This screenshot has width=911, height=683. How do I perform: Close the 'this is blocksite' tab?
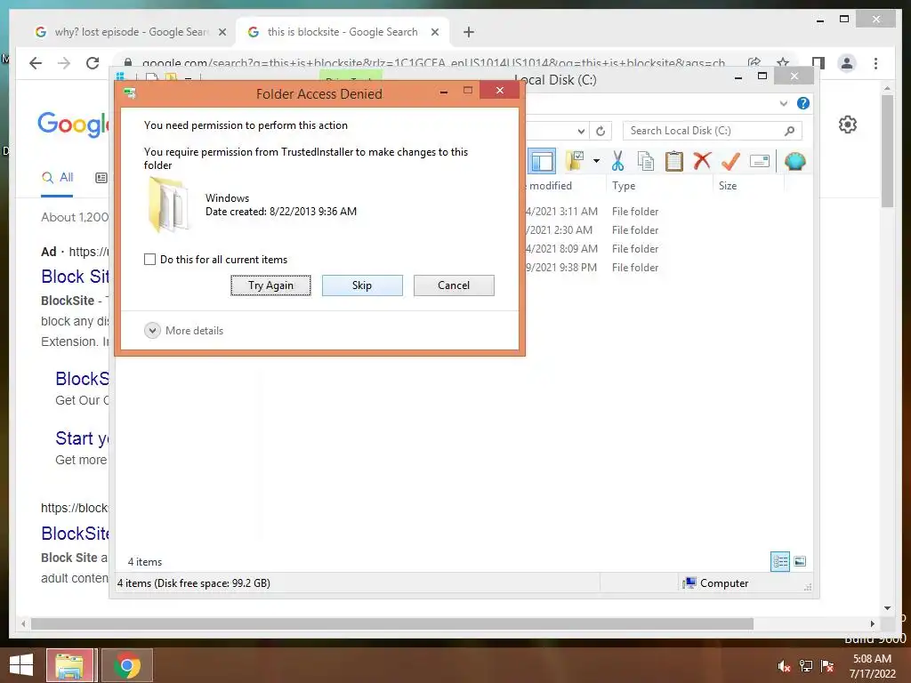434,33
